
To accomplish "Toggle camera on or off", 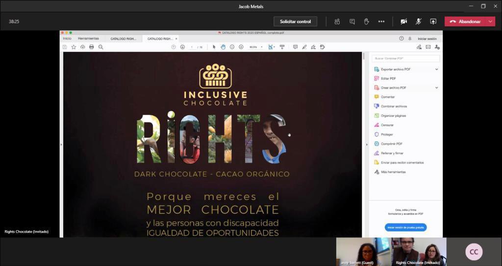I will click(x=404, y=22).
